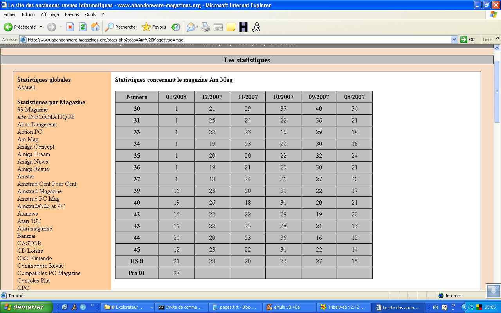Refresh the page with green arrows icon
The width and height of the screenshot is (501, 313).
83,27
